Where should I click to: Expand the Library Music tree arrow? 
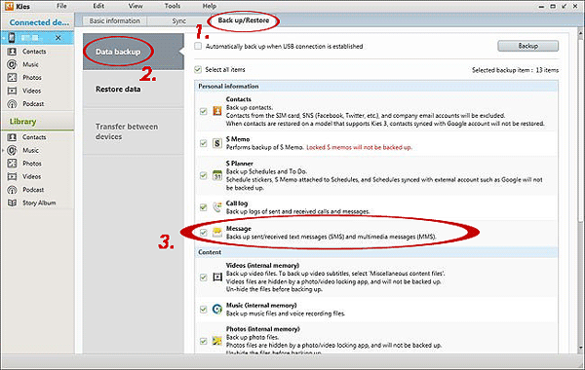(3, 151)
